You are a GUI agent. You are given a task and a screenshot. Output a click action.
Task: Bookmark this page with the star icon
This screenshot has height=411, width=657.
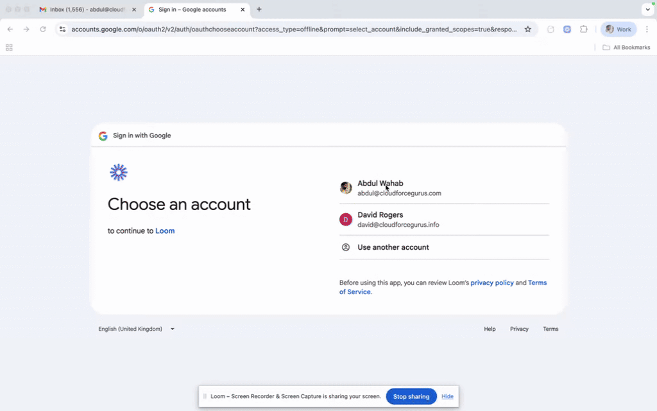527,29
